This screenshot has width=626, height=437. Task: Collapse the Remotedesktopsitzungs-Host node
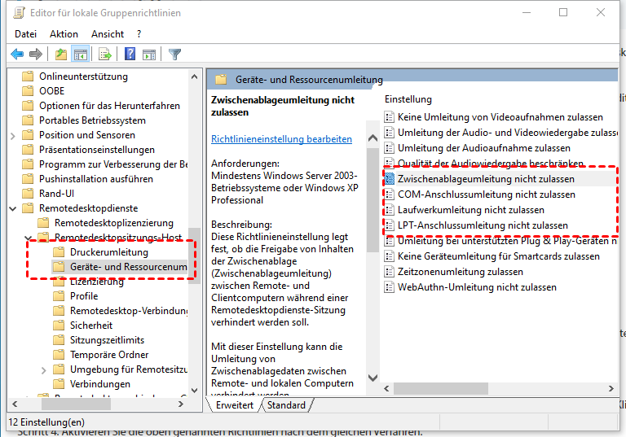[x=29, y=238]
